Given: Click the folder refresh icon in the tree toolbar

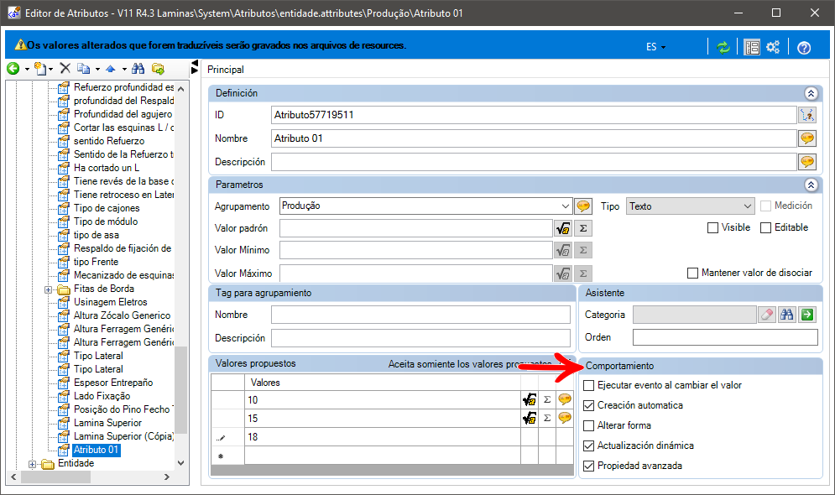Looking at the screenshot, I should 158,68.
